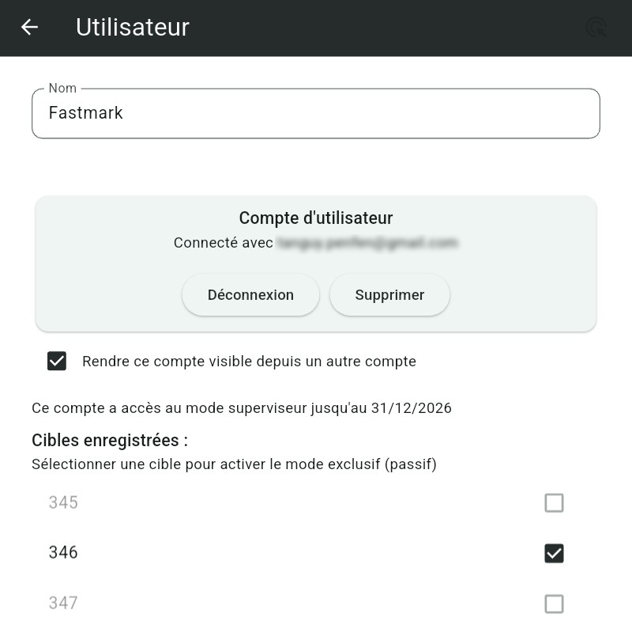Go back using the arrow icon
The height and width of the screenshot is (625, 632).
29,28
